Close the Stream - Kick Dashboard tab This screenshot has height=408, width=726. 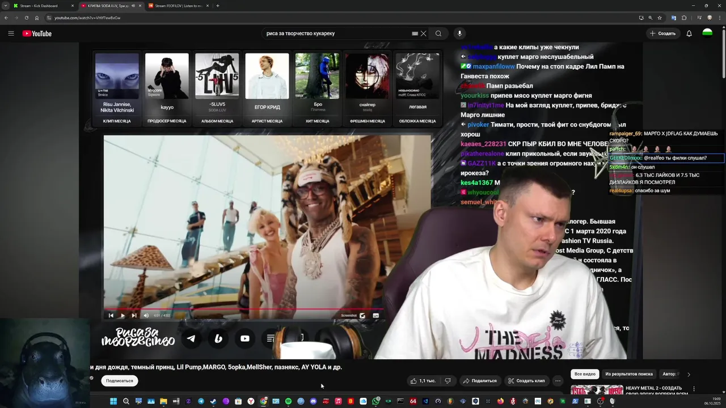(x=73, y=6)
